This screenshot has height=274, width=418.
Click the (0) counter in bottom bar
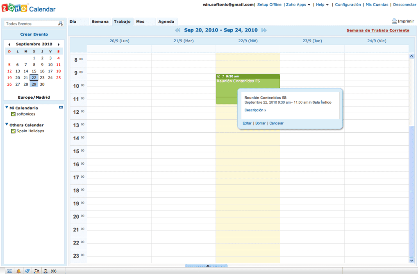54,271
